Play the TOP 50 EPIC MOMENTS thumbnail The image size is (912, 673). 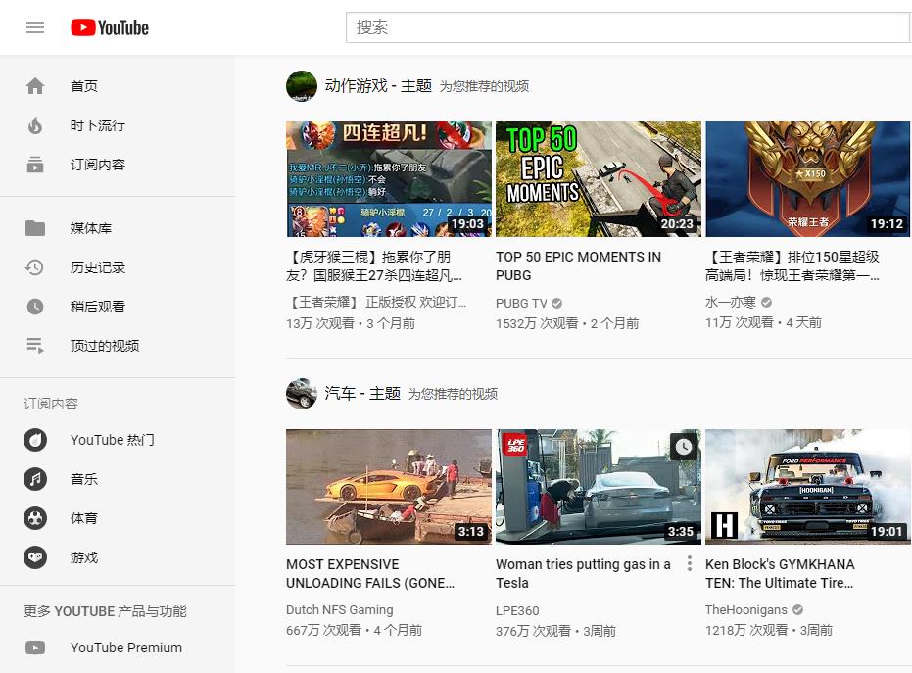click(599, 179)
